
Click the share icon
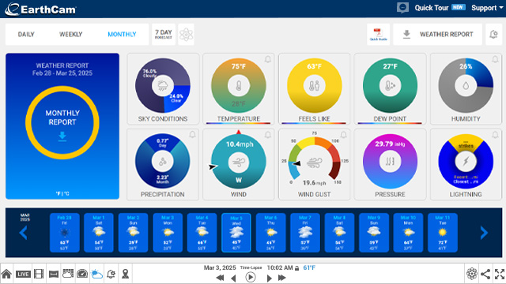tap(485, 274)
